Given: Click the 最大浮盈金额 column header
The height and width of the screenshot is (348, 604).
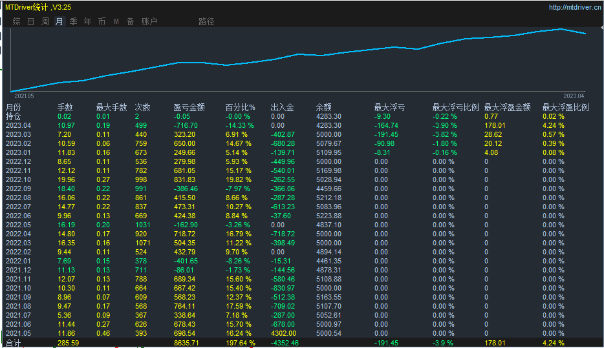Looking at the screenshot, I should click(x=507, y=107).
